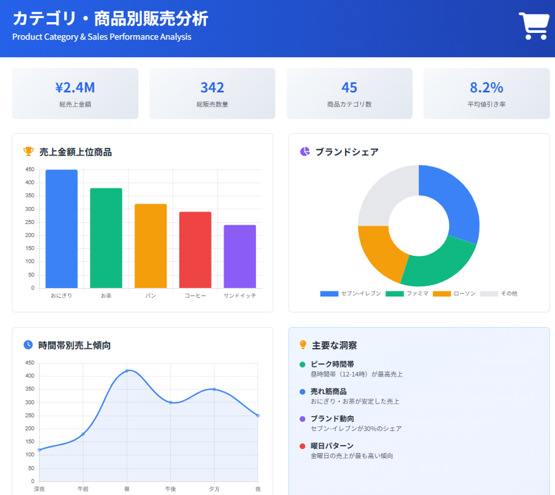555x495 pixels.
Task: Select the ¥2.4M 総売上金額 card
Action: 75,93
